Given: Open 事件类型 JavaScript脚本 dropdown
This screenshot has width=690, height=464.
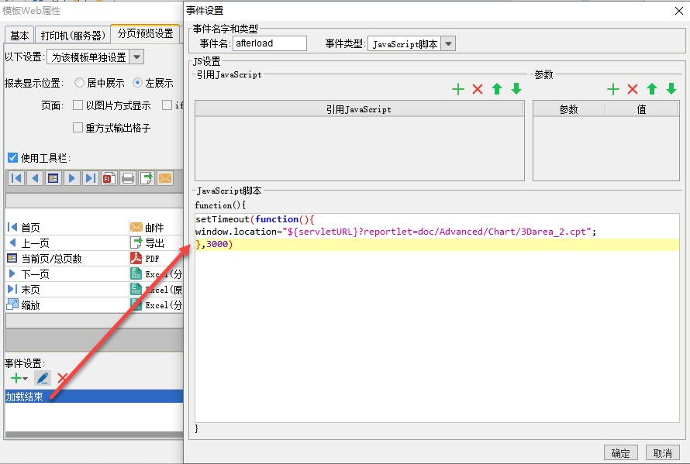Looking at the screenshot, I should (448, 43).
